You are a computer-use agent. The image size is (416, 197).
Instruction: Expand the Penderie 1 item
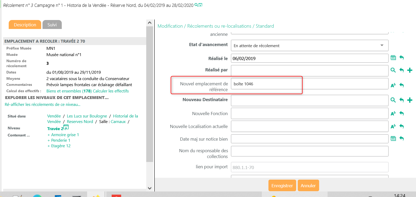(59, 140)
